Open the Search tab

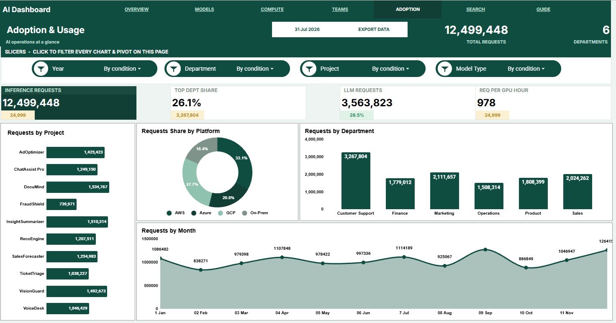[475, 9]
